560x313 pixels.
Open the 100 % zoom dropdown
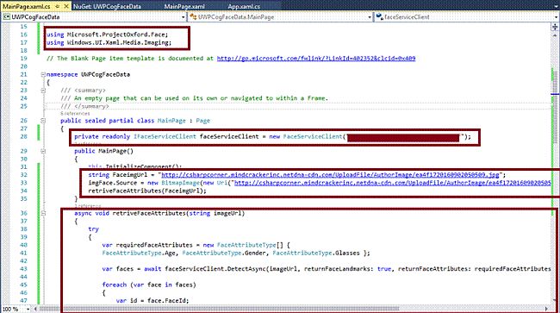coord(28,309)
